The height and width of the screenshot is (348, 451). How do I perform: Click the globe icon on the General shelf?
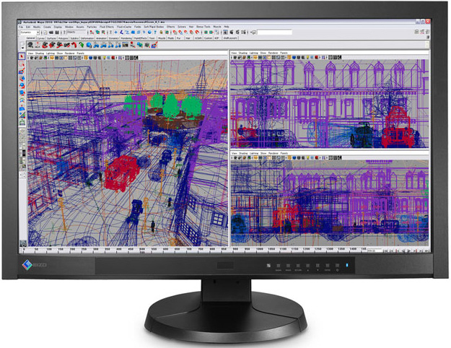coord(89,45)
